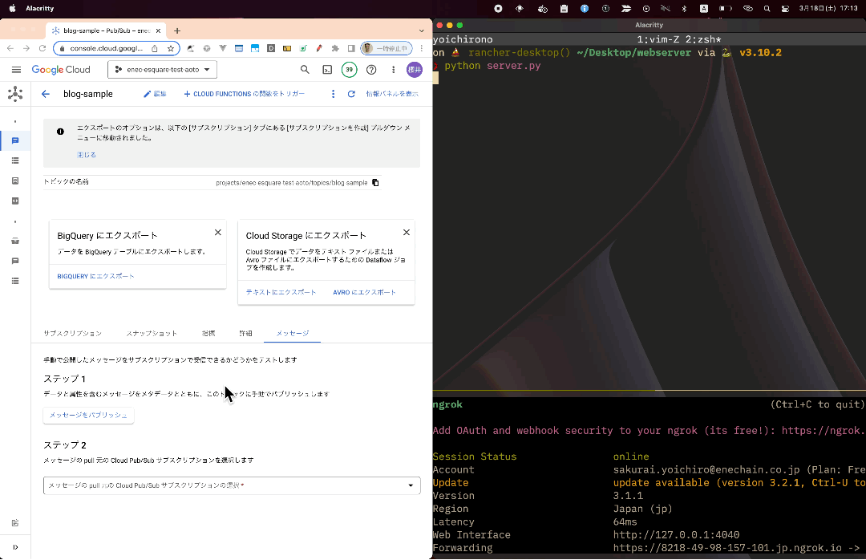This screenshot has width=866, height=560.
Task: Dismiss the BigQuery export card
Action: pos(218,232)
